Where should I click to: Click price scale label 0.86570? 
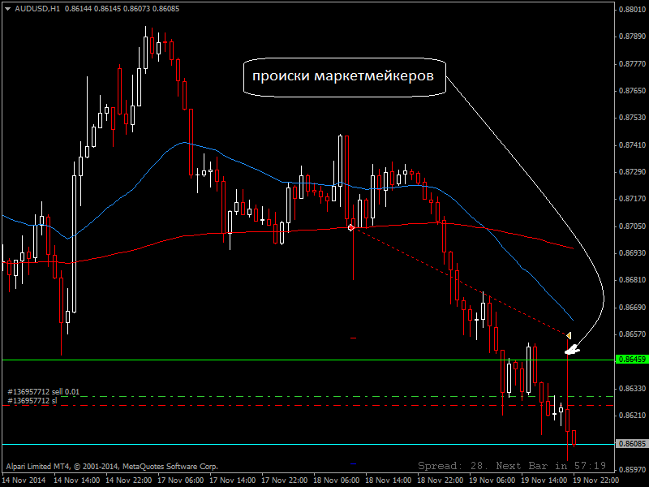coord(632,334)
